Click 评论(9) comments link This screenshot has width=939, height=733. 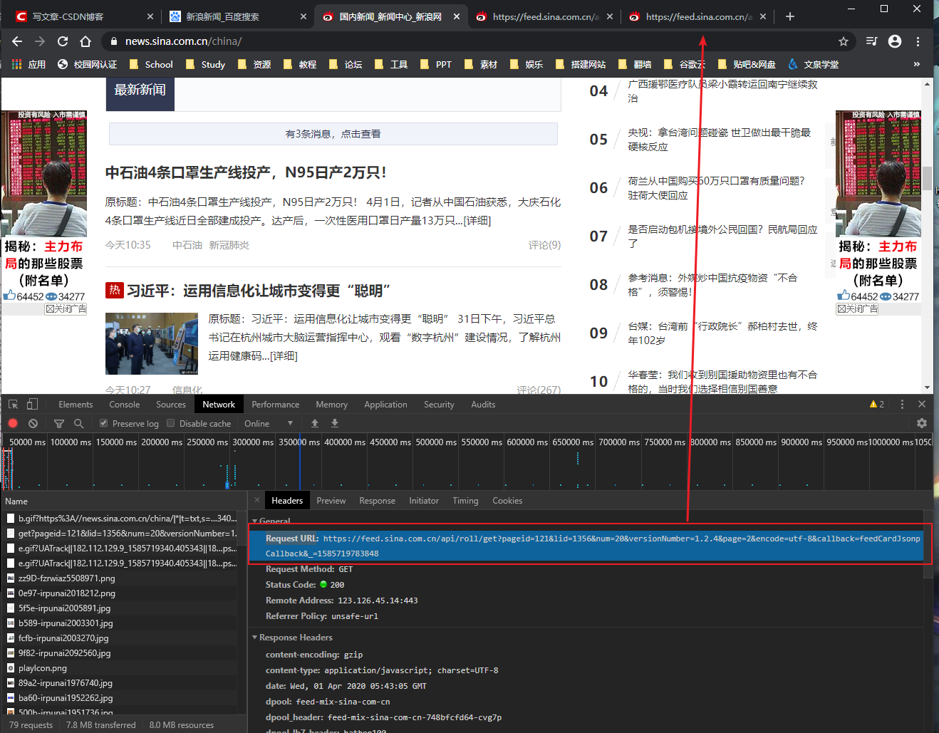pyautogui.click(x=544, y=245)
